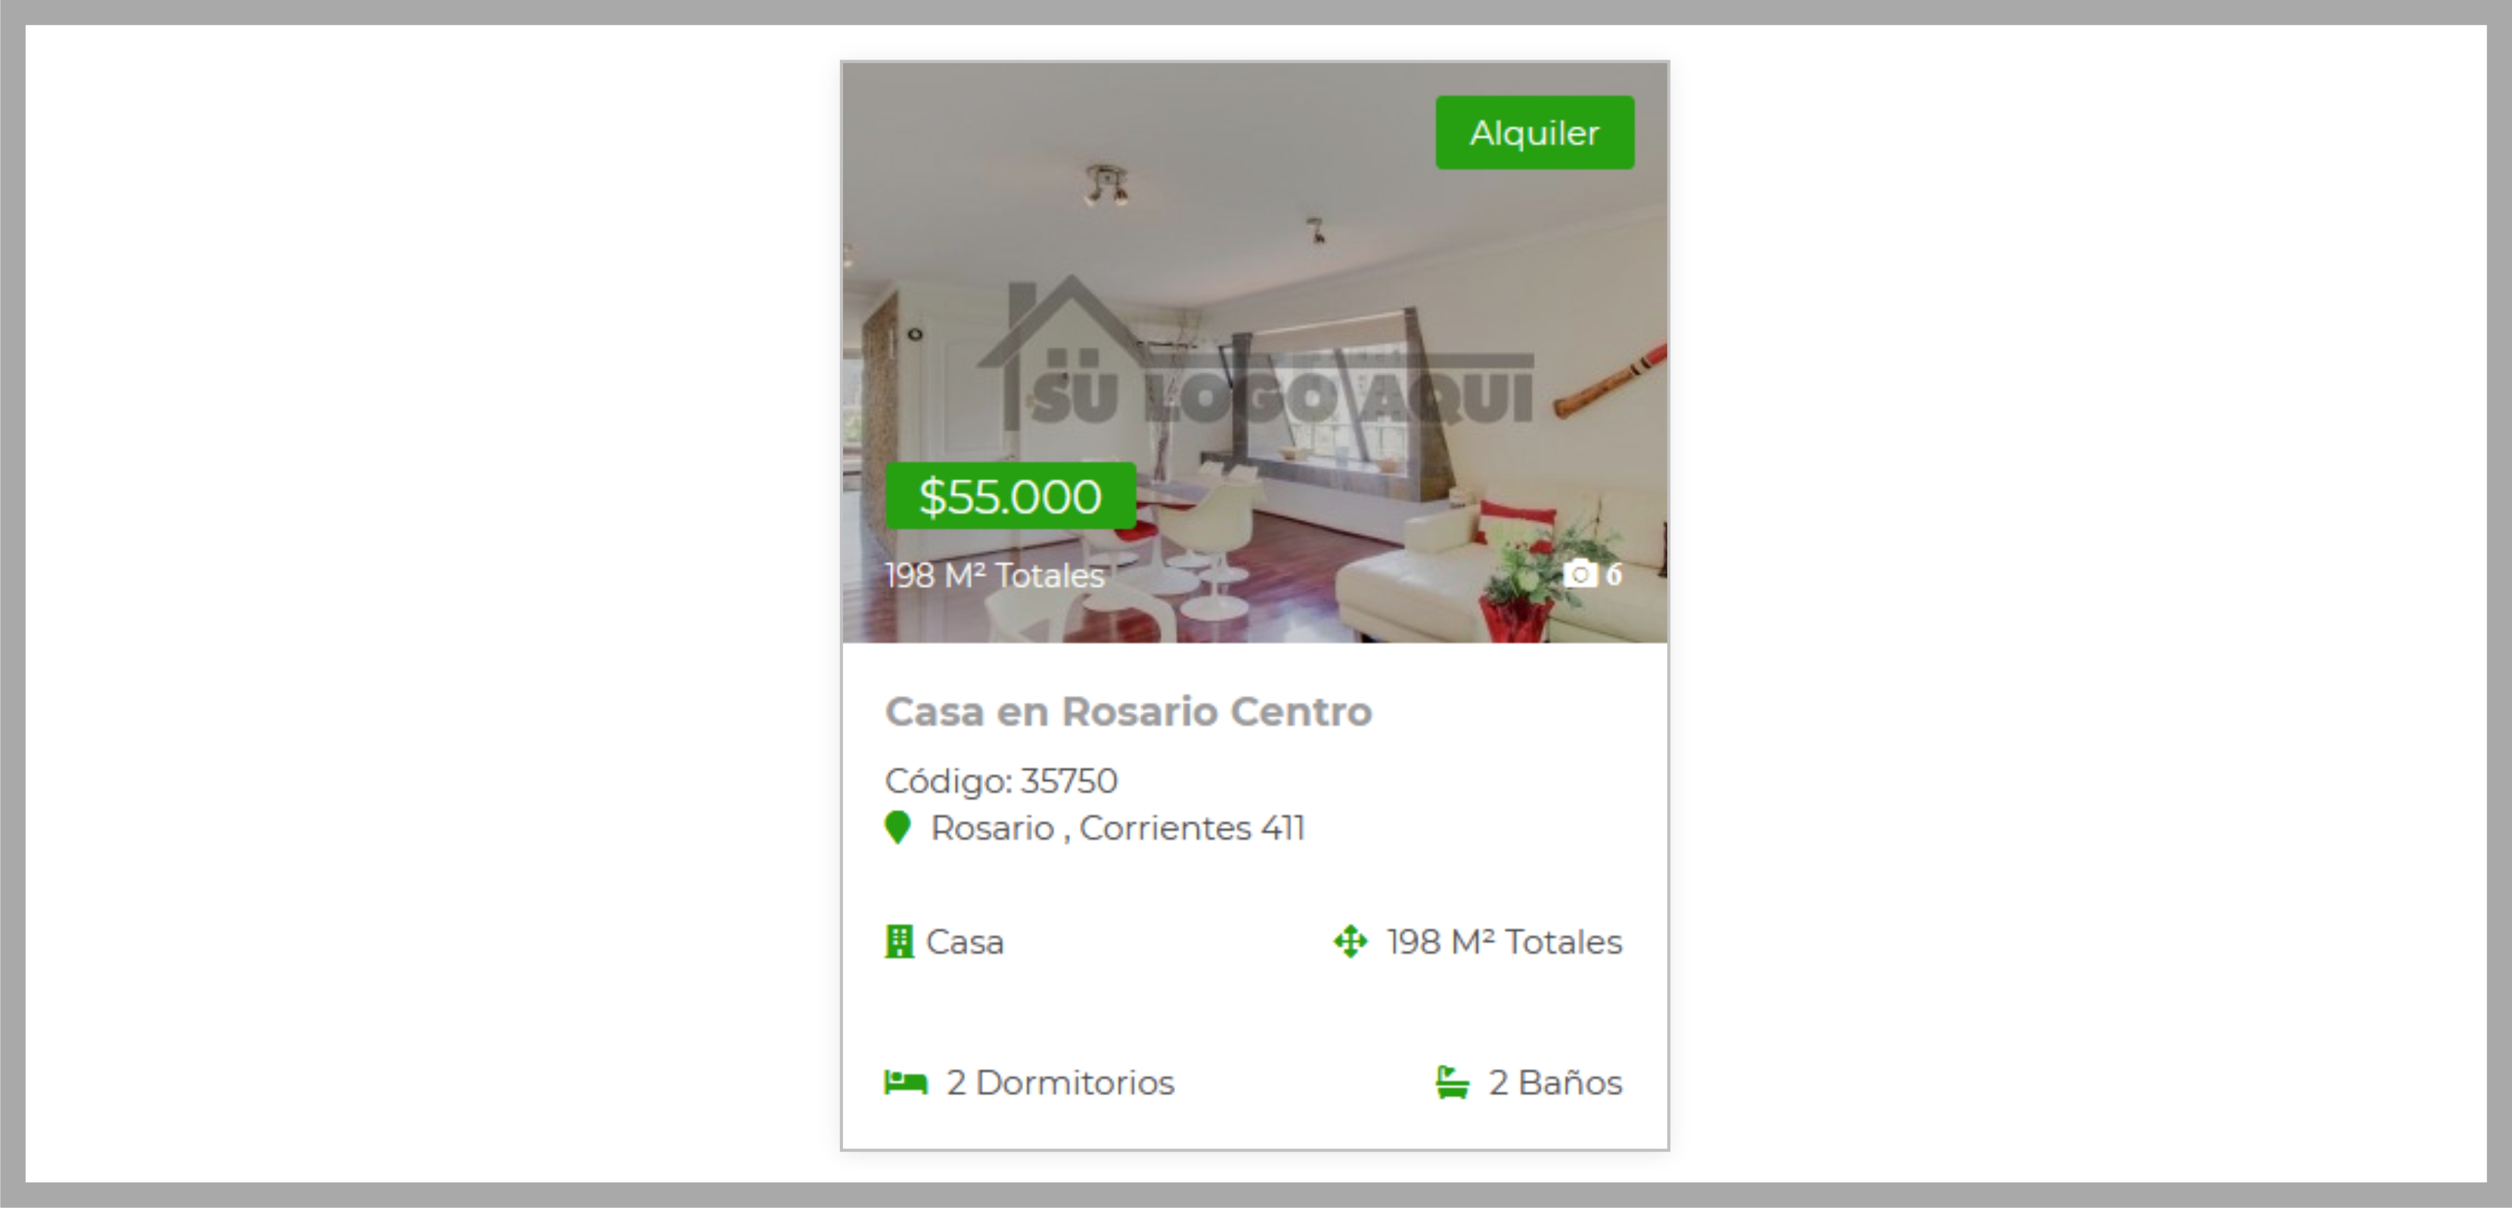Click the $55.000 price tag
The image size is (2512, 1208).
click(1010, 496)
